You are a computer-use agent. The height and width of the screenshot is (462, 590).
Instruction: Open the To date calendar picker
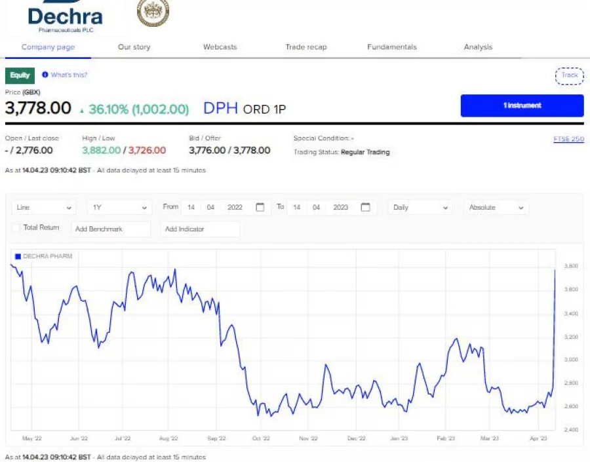pos(365,208)
